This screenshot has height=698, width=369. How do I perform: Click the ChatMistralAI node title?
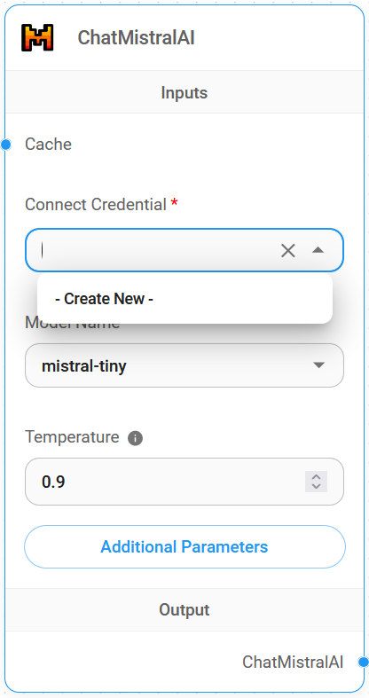click(137, 38)
